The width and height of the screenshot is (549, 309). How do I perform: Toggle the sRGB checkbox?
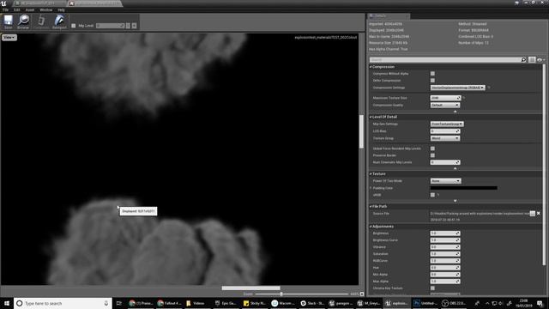point(432,195)
